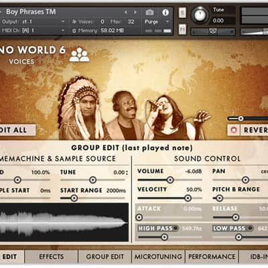Click the EDIT ALL button
Viewport: 268px width, 268px height.
(x=17, y=130)
